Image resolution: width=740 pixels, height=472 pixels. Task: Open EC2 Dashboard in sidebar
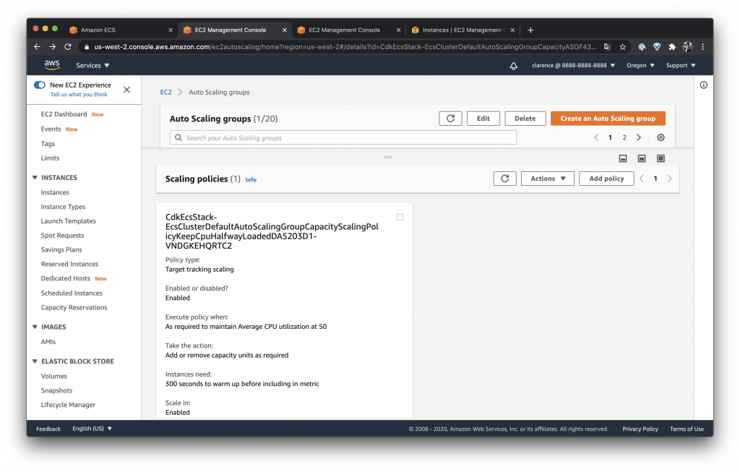click(64, 114)
